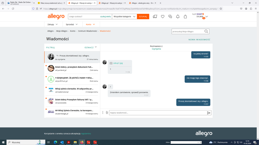Click the browser back arrow
This screenshot has height=145, width=259.
[3, 9]
